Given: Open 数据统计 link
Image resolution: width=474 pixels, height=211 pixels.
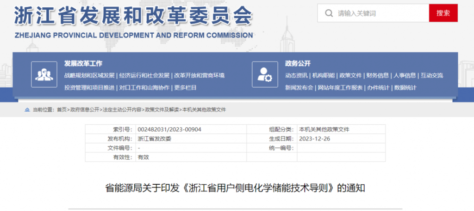Looking at the screenshot, I should (405, 88).
